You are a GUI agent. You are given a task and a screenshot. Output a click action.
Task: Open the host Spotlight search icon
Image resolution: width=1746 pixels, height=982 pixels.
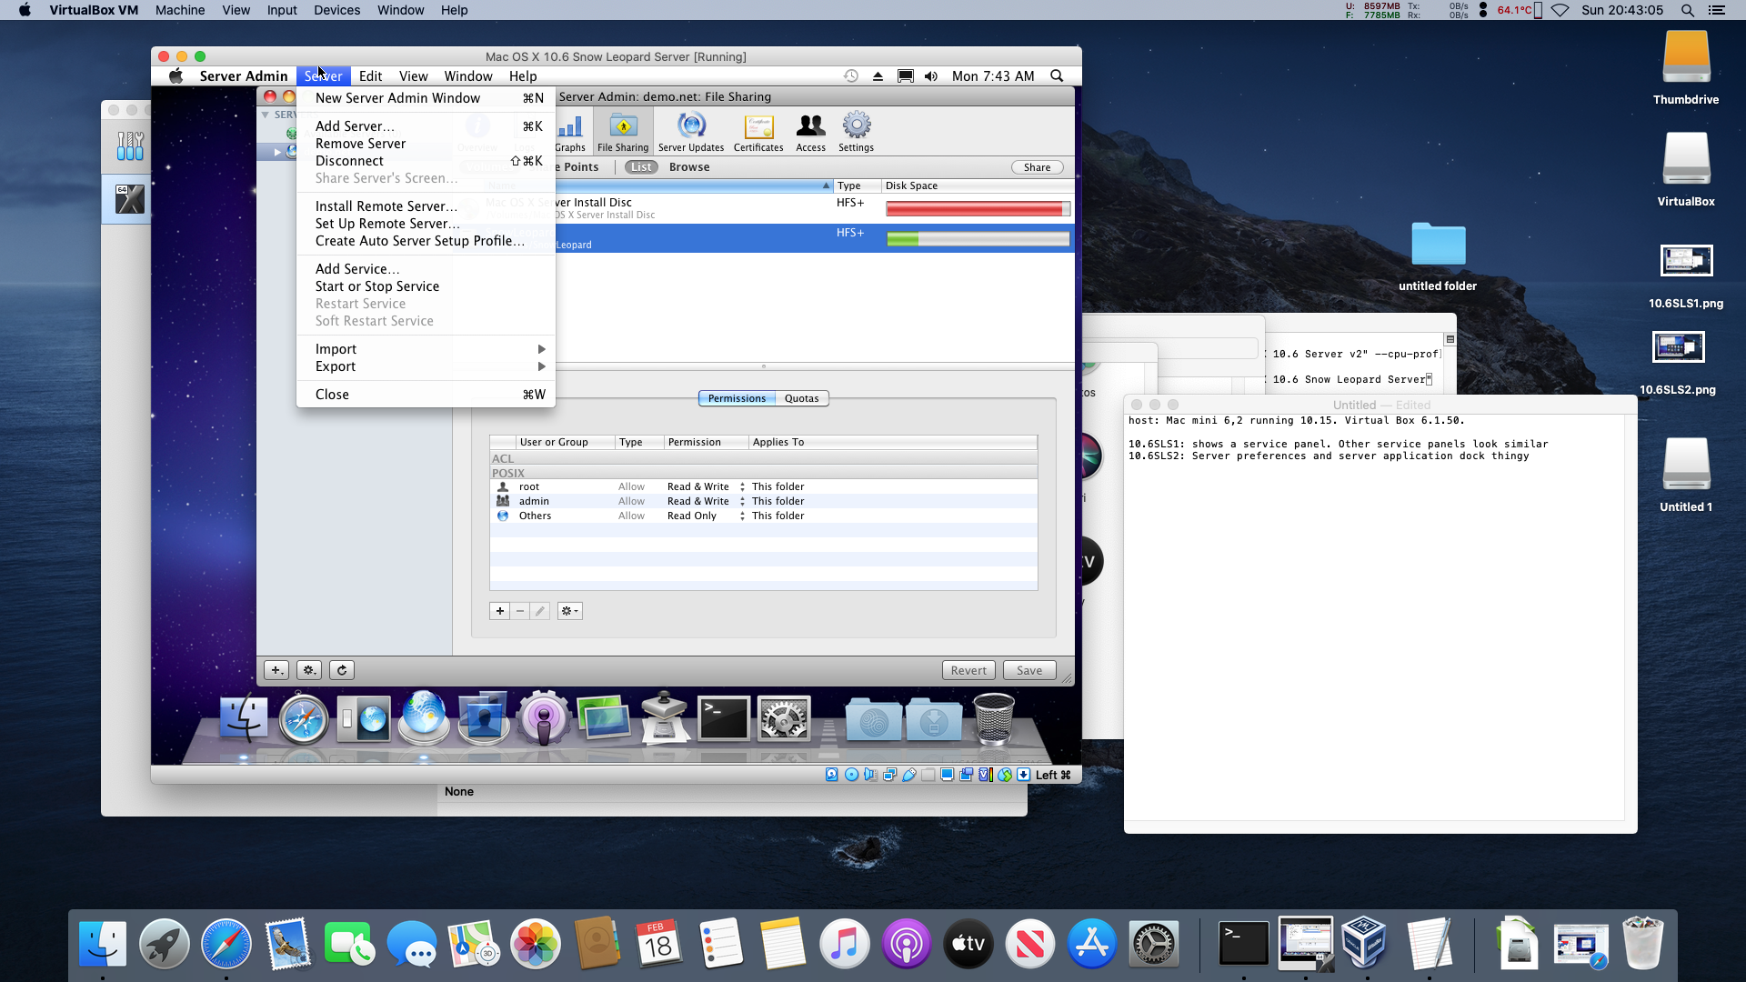pos(1688,10)
